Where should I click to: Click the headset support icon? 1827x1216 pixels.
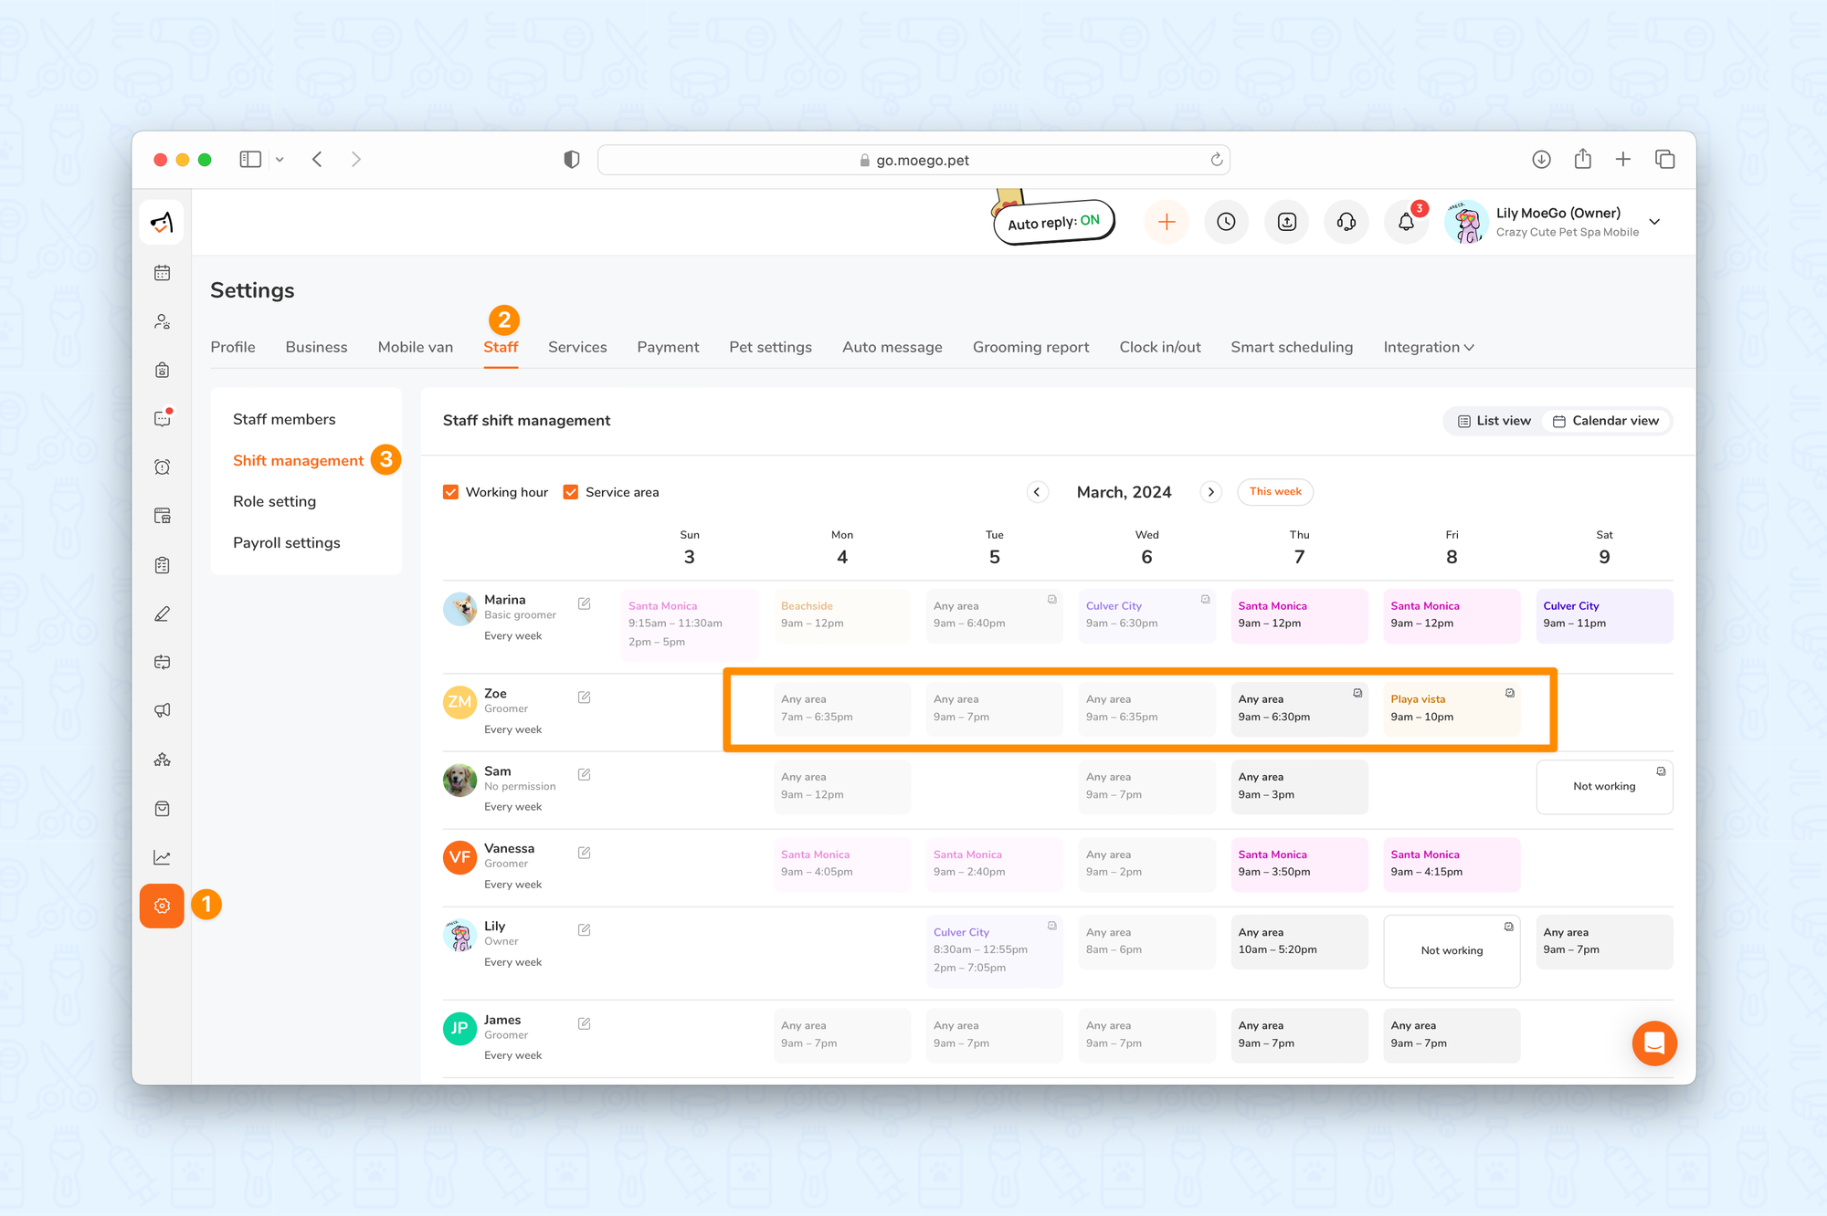pyautogui.click(x=1346, y=222)
